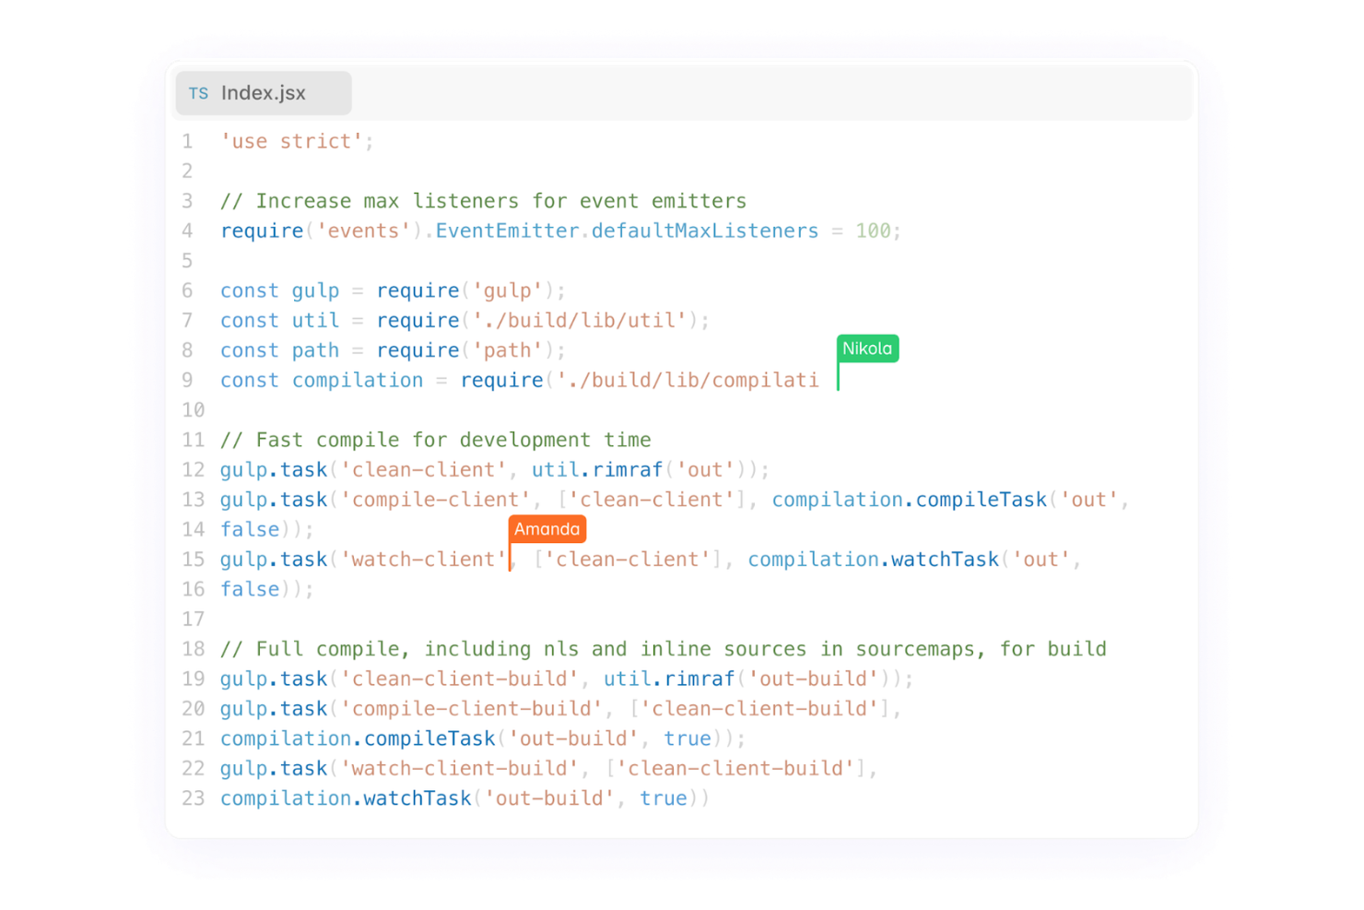Click Amanda's orange collaborator cursor label
Viewport: 1364px width, 910px height.
547,529
